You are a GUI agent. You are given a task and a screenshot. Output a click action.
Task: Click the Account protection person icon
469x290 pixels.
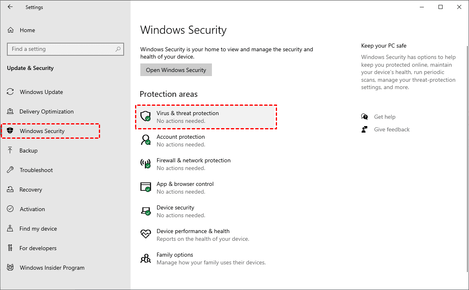[x=145, y=140]
